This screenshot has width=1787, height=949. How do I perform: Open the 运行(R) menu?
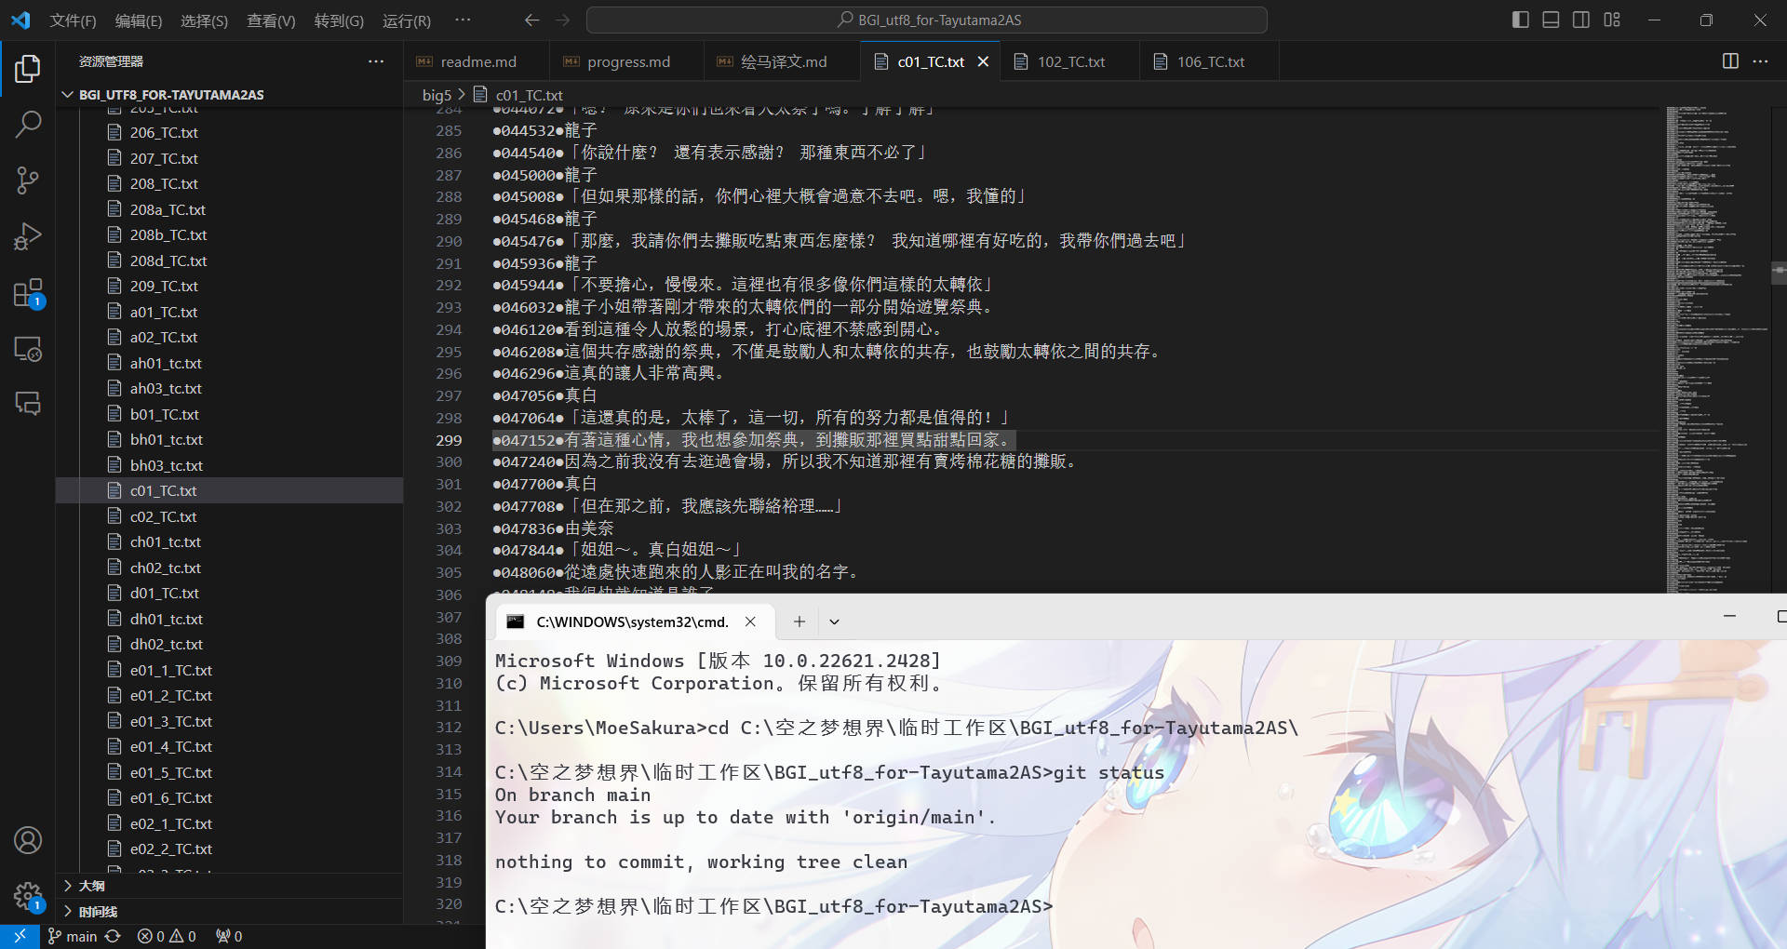tap(407, 20)
